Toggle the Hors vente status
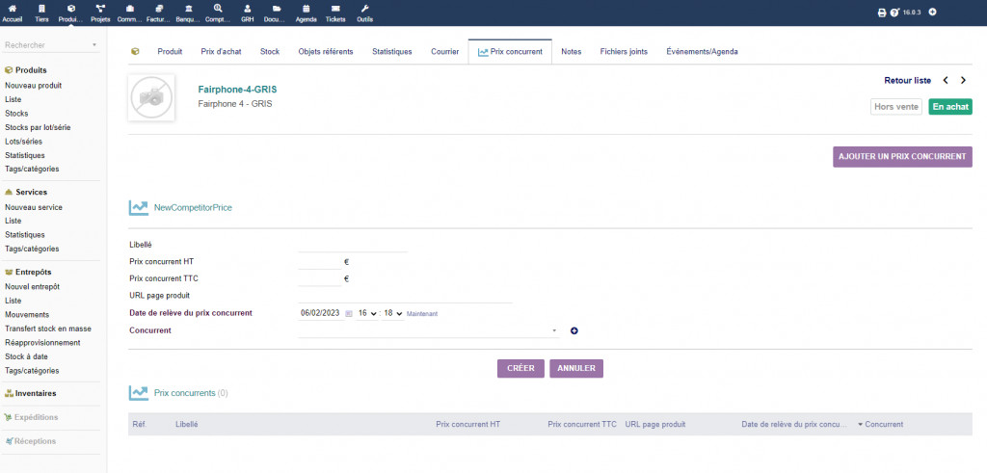 [x=896, y=107]
